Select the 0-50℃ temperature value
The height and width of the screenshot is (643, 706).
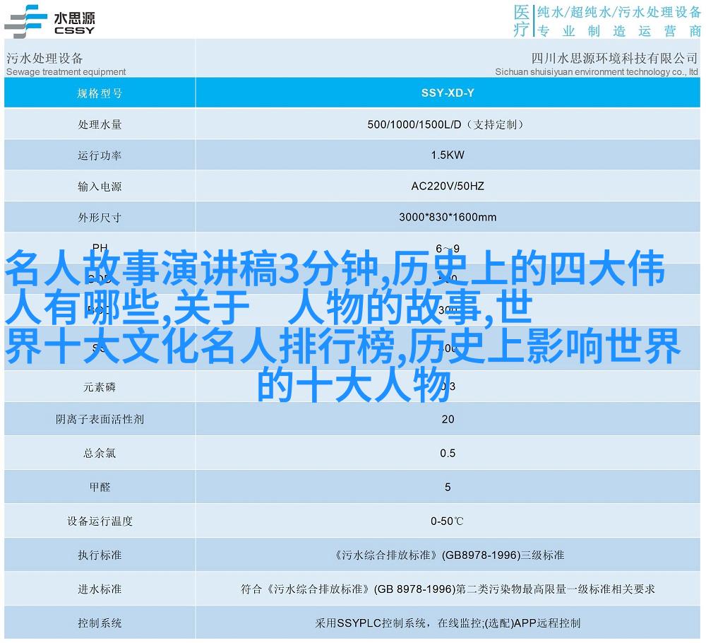pos(447,521)
